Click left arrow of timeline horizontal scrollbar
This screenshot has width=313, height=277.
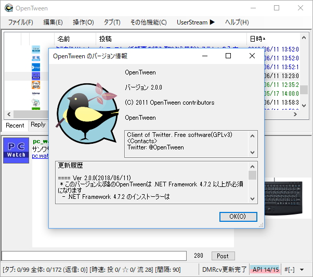point(9,115)
